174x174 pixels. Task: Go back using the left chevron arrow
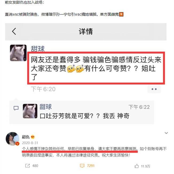click(x=14, y=31)
